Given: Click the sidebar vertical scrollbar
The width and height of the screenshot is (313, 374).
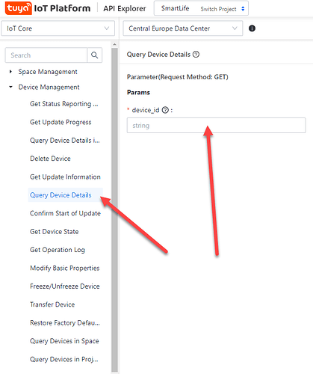Looking at the screenshot, I should pos(114,209).
